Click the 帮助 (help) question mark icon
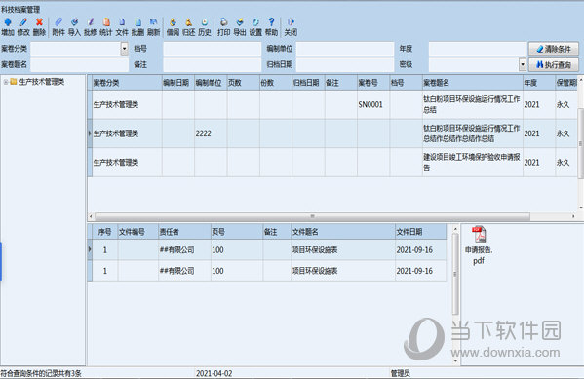 [x=271, y=27]
